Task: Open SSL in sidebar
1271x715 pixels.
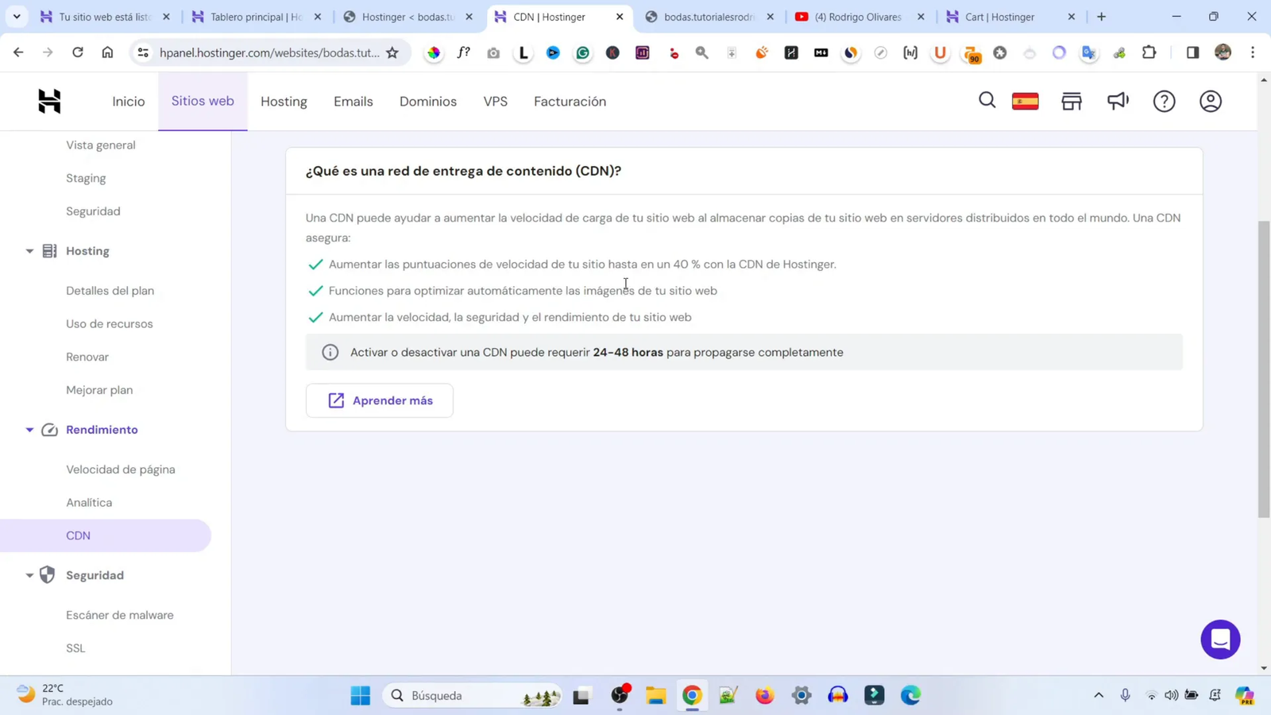Action: 75,648
